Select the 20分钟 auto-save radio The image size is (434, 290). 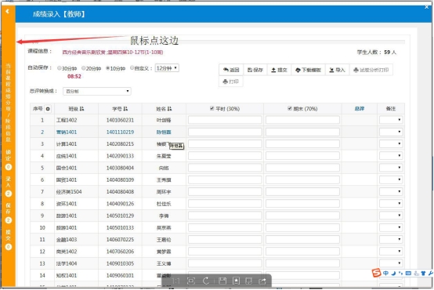83,68
